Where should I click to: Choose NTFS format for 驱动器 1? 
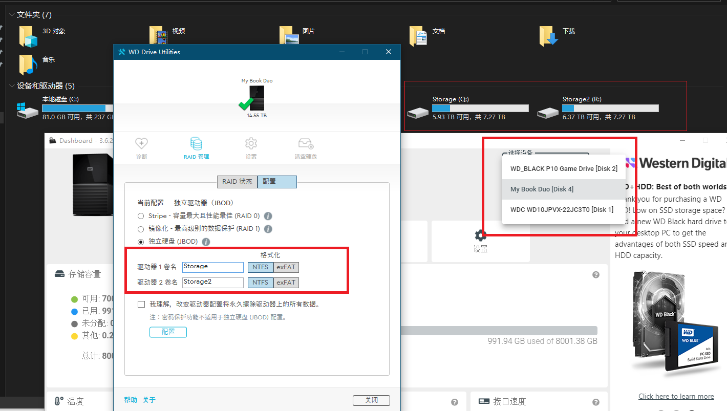point(261,267)
